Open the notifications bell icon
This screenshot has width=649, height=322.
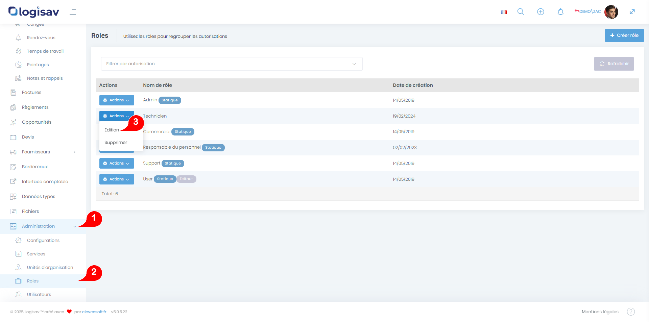(x=560, y=12)
